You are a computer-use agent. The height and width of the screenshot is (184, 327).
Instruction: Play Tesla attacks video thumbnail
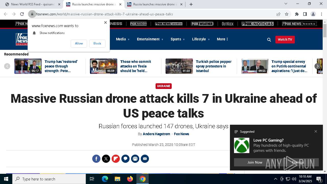click(103, 66)
